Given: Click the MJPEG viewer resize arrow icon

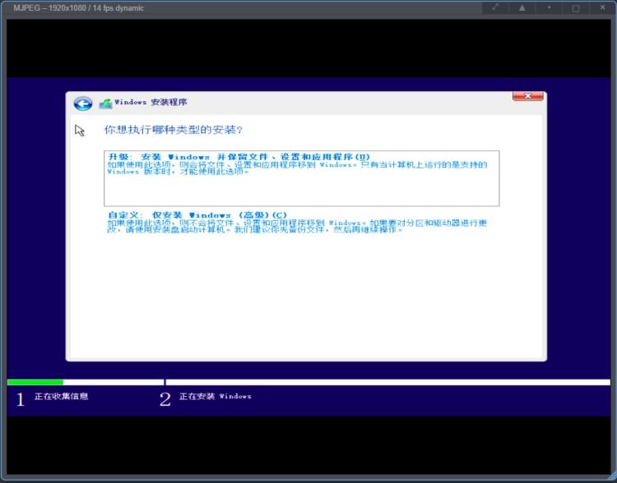Looking at the screenshot, I should [x=495, y=7].
